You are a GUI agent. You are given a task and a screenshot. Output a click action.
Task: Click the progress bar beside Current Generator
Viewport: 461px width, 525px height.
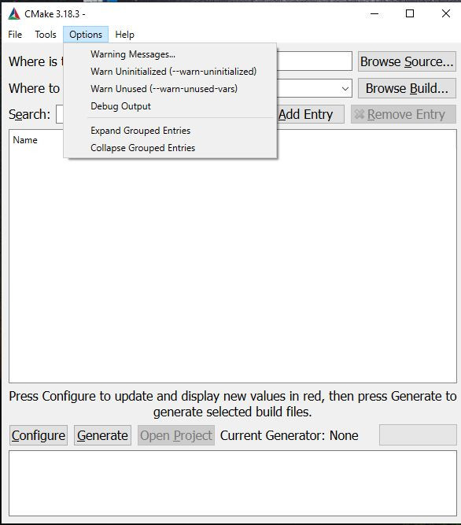click(x=418, y=435)
